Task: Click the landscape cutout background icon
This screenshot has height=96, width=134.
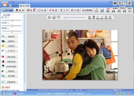Action: (3, 82)
